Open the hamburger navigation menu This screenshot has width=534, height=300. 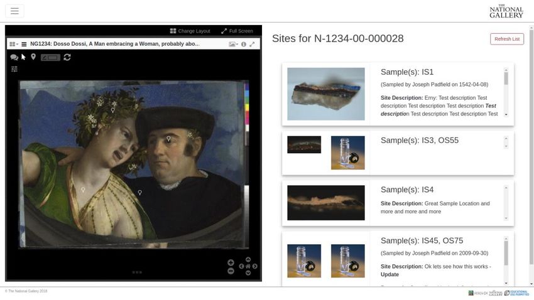pyautogui.click(x=14, y=11)
